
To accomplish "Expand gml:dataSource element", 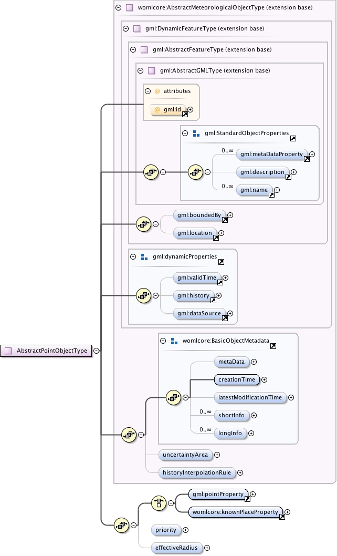I will 230,313.
